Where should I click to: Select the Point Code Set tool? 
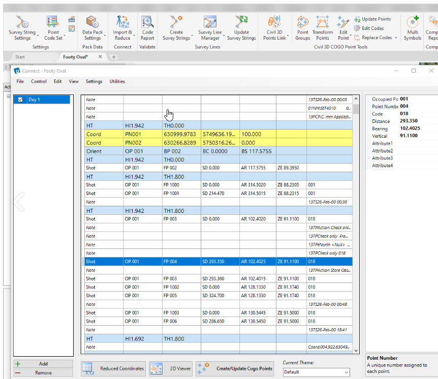(x=52, y=28)
